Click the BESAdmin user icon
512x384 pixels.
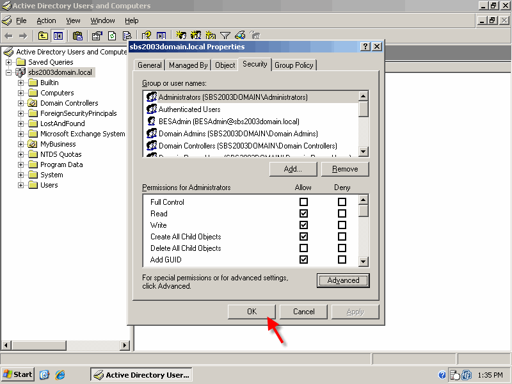(x=151, y=121)
